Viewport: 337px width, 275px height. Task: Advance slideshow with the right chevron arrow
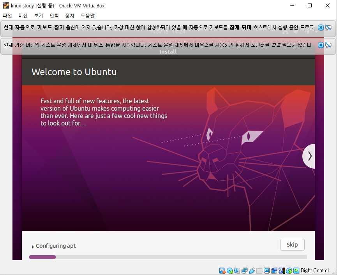(x=309, y=156)
